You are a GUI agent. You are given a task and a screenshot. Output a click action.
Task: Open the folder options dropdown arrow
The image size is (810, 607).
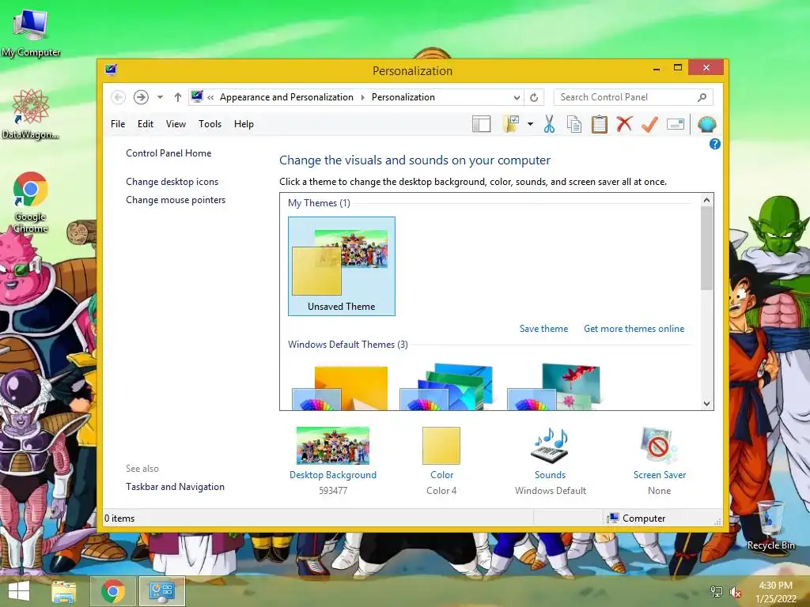pyautogui.click(x=531, y=124)
